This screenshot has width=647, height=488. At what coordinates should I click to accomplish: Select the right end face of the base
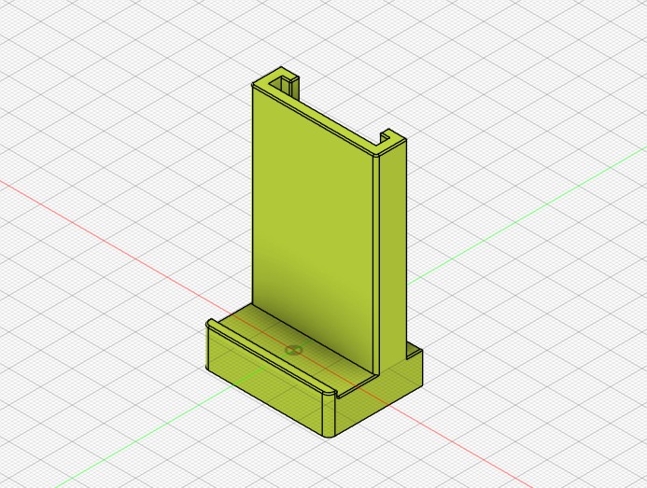pos(377,396)
